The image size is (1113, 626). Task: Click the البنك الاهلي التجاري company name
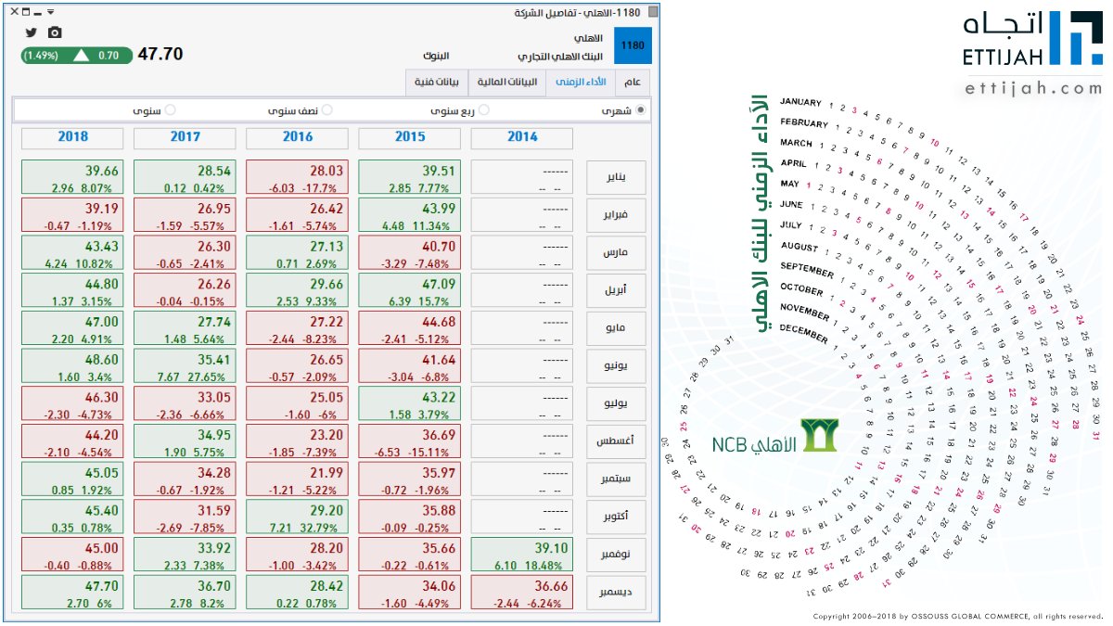click(x=561, y=57)
